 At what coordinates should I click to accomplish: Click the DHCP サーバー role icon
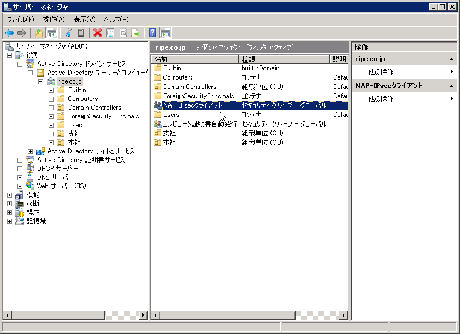tap(30, 169)
